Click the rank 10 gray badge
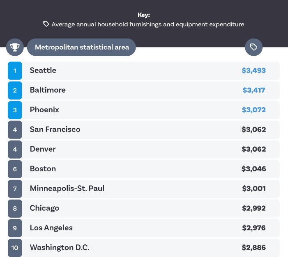288x257 pixels. coord(15,248)
